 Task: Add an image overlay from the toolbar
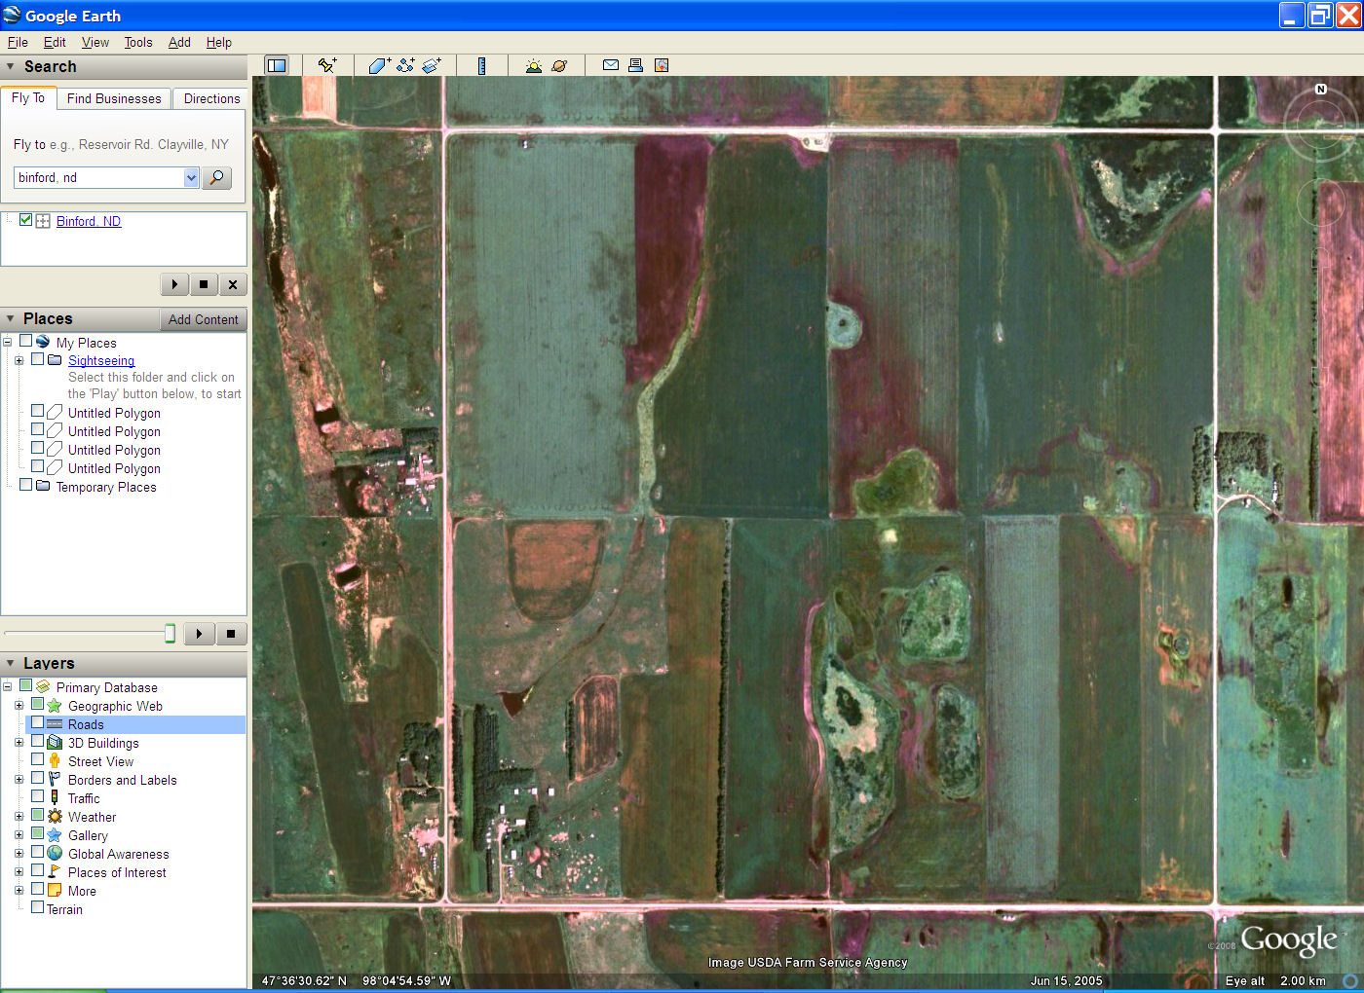click(432, 65)
